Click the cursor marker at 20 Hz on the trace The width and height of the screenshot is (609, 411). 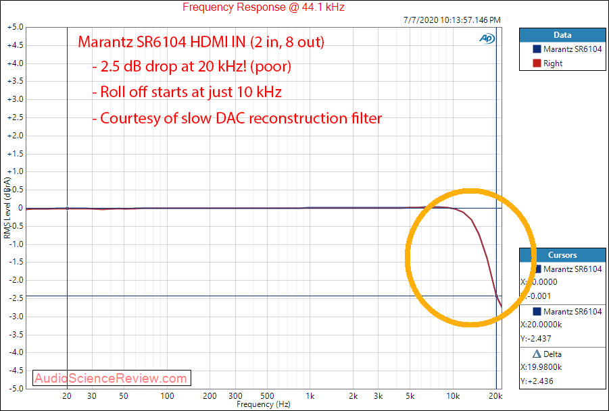(x=67, y=209)
